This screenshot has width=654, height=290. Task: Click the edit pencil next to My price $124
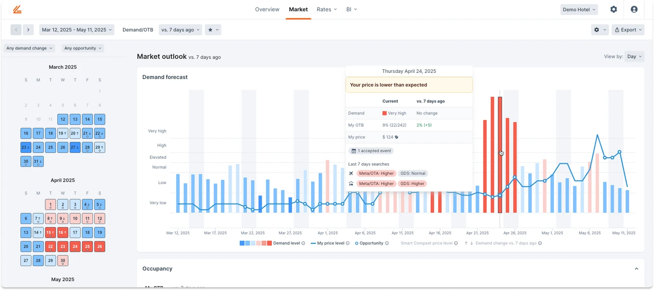(x=397, y=137)
